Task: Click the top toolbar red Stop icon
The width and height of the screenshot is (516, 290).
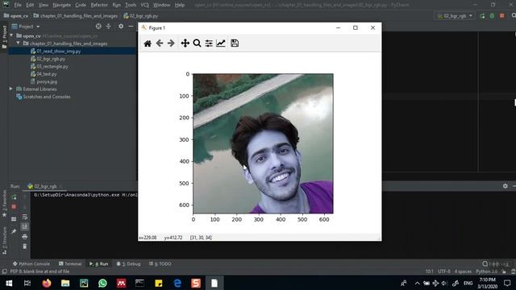Action: (x=501, y=16)
